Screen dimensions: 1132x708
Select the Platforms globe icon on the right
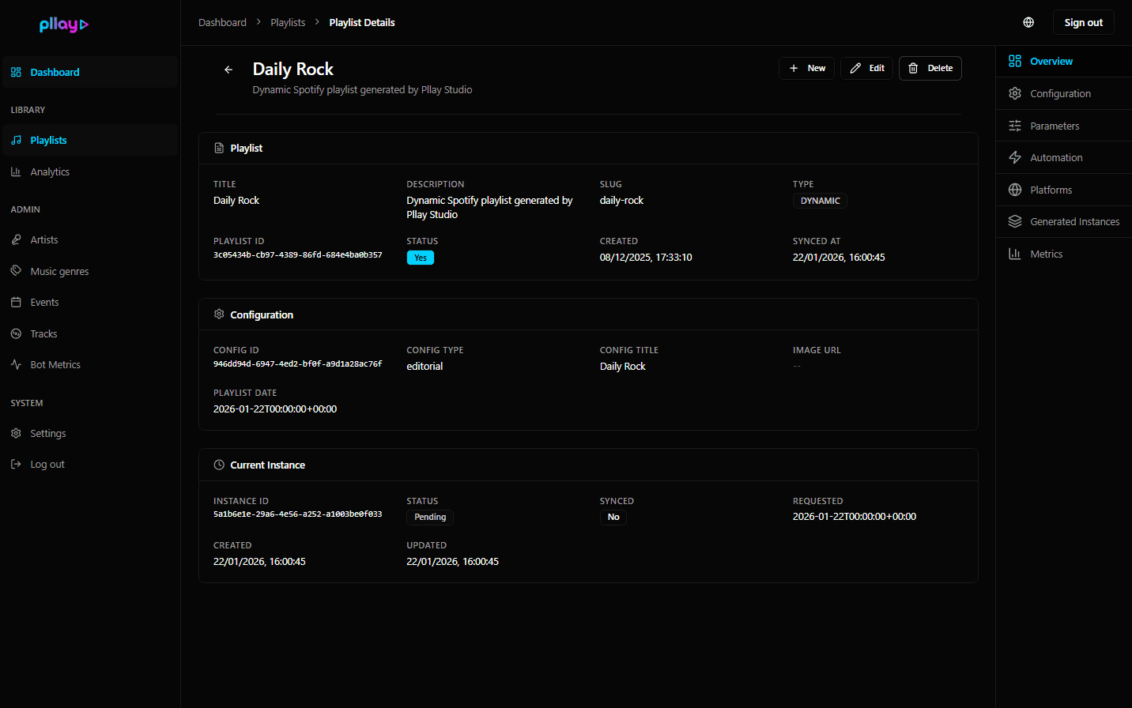[x=1015, y=190]
